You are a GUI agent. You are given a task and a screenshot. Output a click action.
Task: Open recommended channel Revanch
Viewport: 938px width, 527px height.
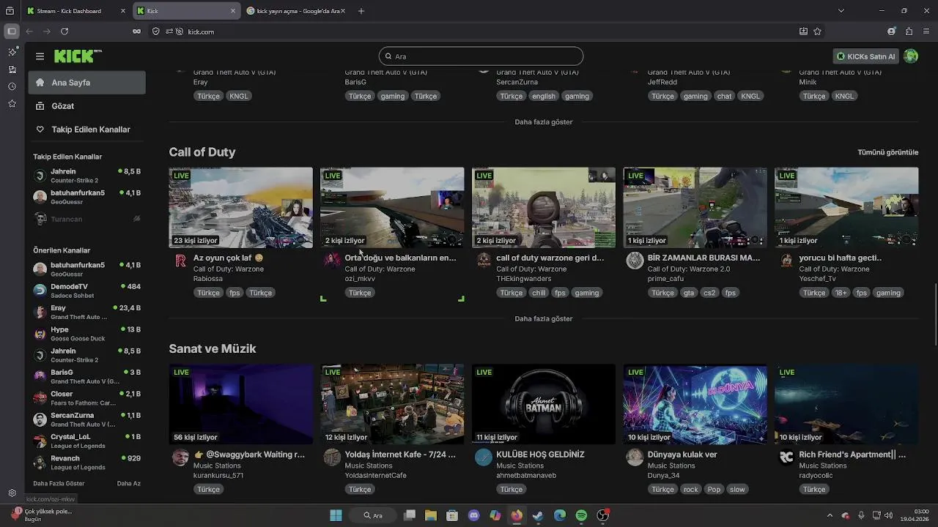click(86, 463)
